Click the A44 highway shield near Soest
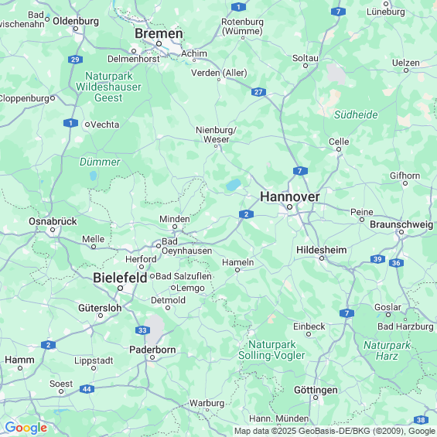The image size is (437, 437). [87, 389]
